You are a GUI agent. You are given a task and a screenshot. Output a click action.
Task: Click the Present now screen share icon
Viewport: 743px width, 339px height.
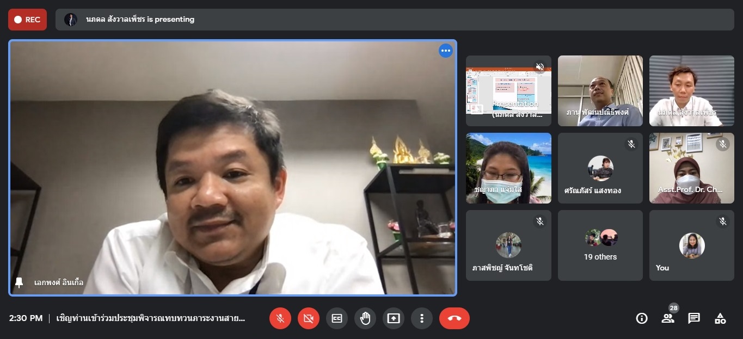[394, 318]
